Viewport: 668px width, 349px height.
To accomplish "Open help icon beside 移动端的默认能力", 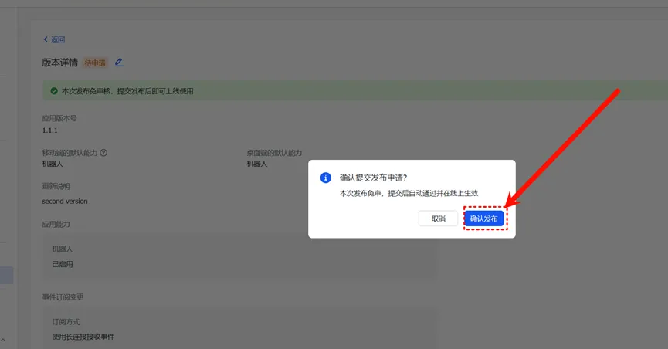I will click(x=103, y=153).
